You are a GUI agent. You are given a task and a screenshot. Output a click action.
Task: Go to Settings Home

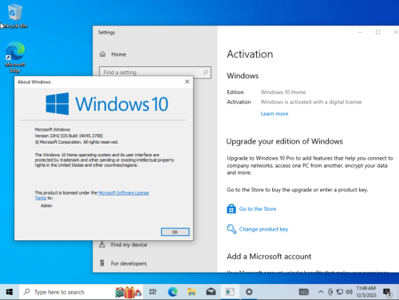point(119,54)
